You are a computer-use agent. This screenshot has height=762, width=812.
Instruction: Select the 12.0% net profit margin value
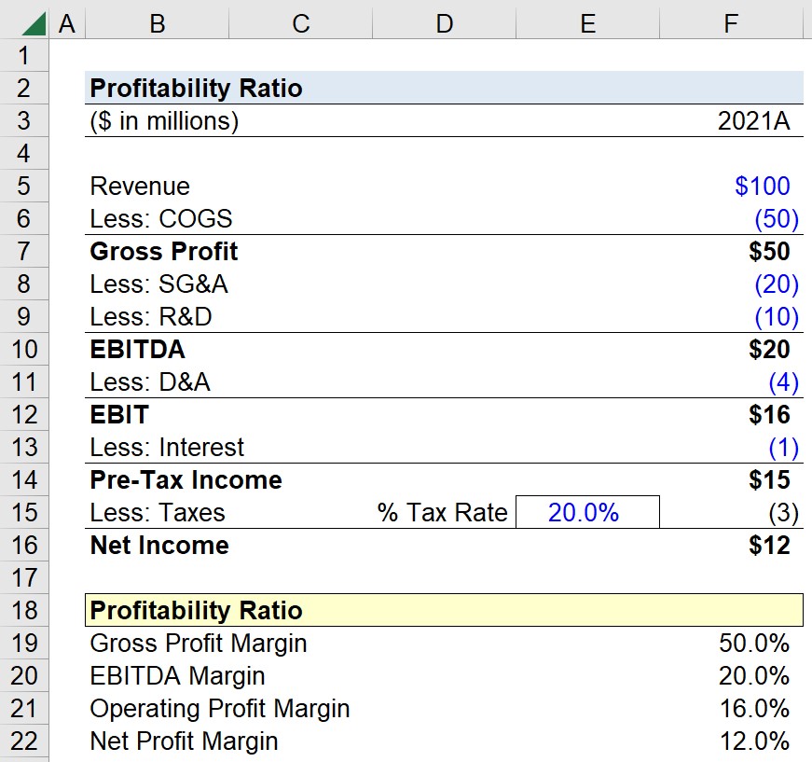[754, 741]
